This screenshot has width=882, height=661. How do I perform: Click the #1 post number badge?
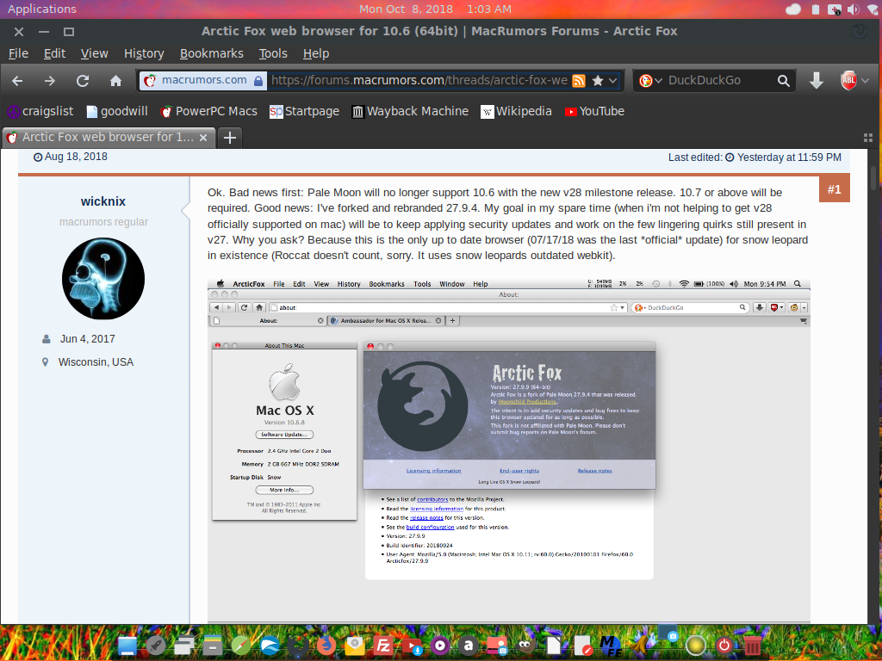click(834, 189)
